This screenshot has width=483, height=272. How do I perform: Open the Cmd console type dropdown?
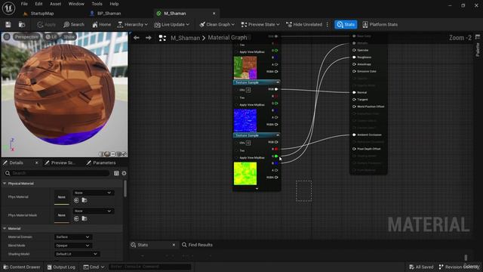click(94, 267)
